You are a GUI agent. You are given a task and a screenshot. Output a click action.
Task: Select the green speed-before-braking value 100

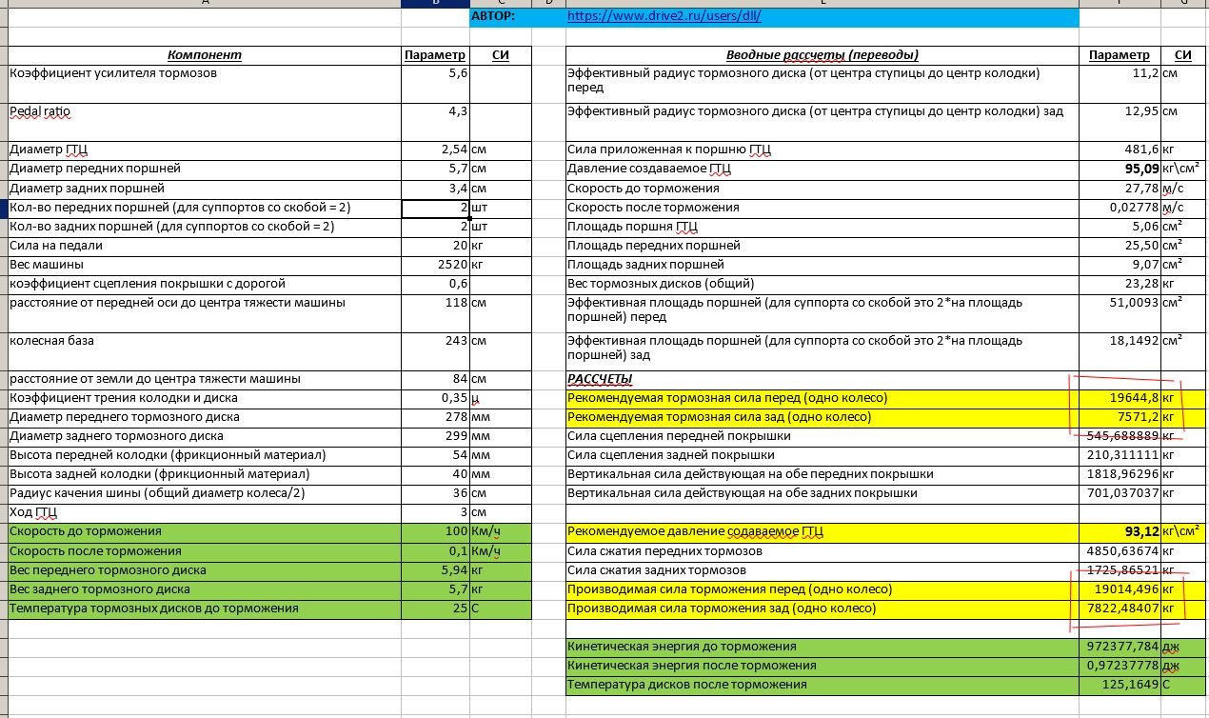click(x=436, y=531)
